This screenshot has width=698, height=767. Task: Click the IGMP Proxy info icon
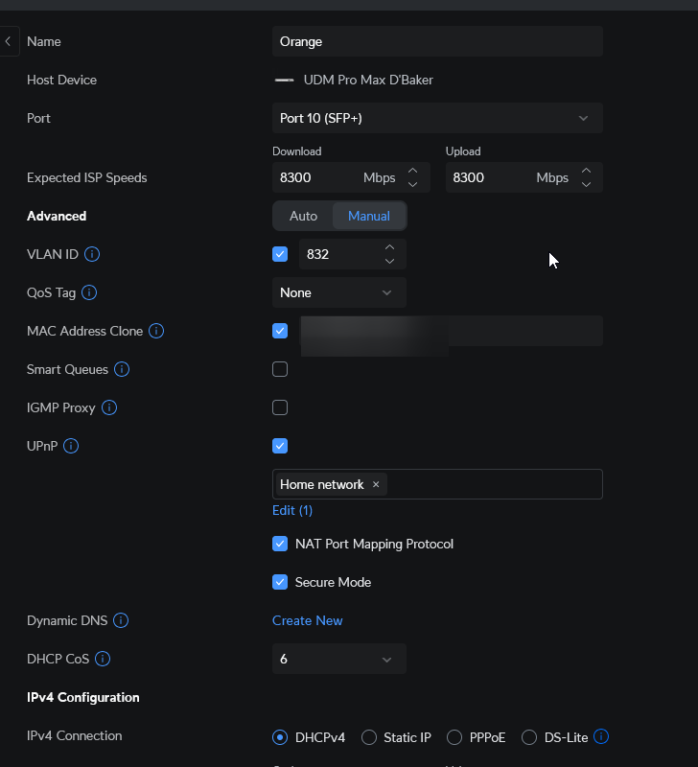click(x=109, y=407)
